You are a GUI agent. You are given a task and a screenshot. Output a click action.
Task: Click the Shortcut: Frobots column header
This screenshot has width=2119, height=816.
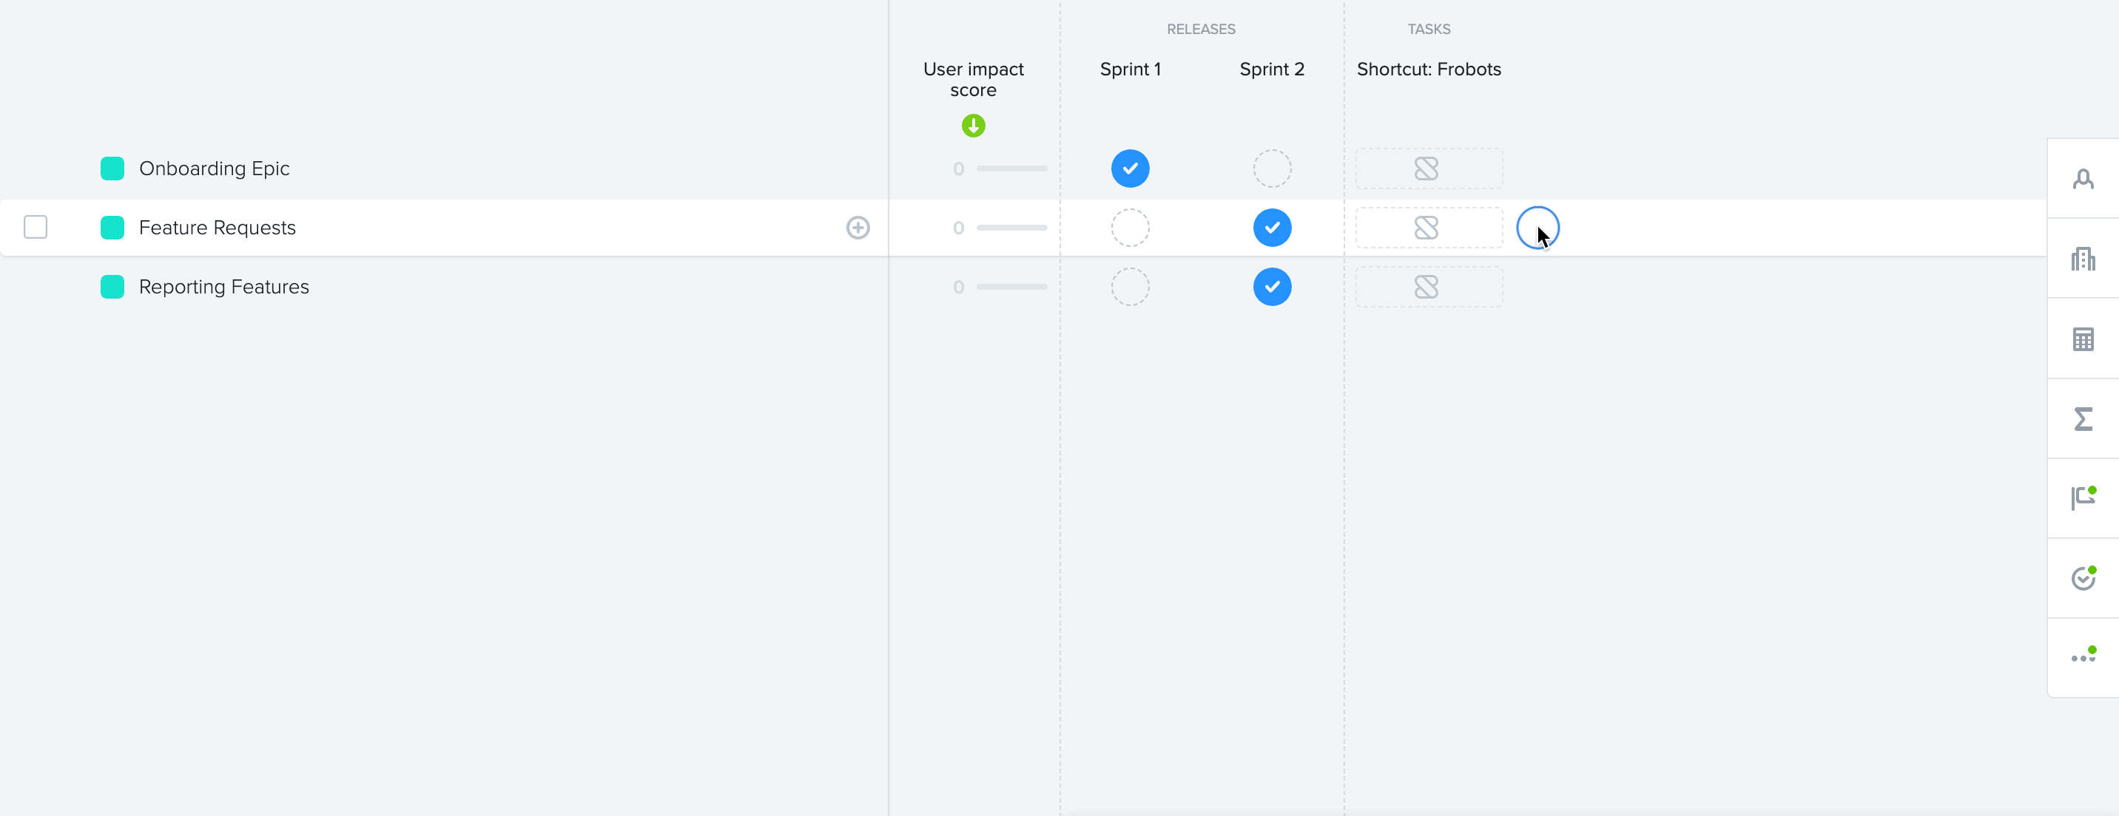[1429, 69]
